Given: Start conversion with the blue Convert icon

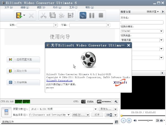Looking at the screenshot, I should pyautogui.click(x=83, y=16).
